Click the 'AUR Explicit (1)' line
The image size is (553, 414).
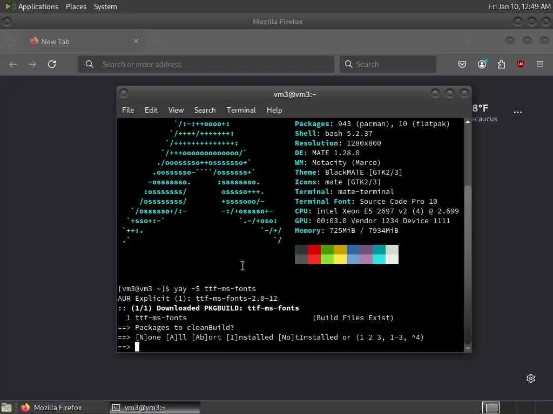[198, 299]
